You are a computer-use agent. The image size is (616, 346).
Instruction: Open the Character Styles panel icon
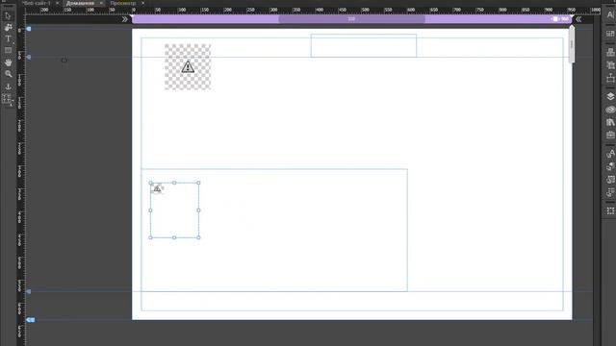coord(610,154)
